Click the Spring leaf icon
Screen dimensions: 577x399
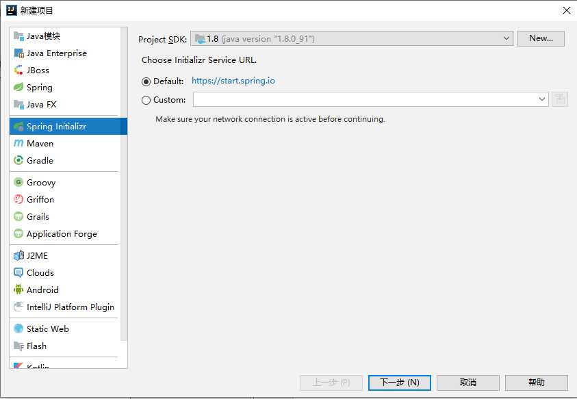(x=18, y=87)
